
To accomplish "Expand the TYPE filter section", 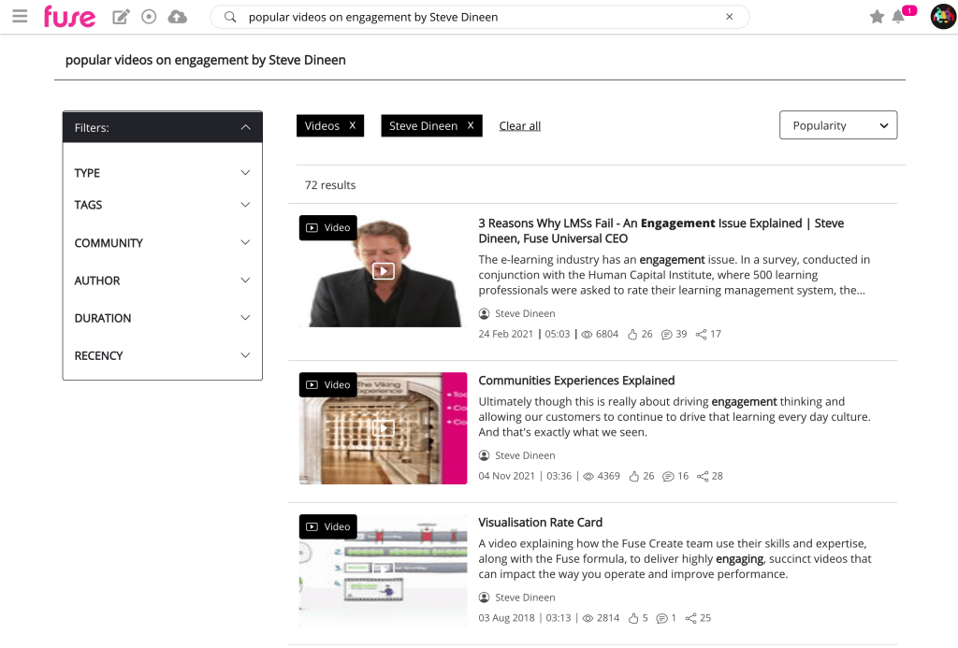I will pyautogui.click(x=245, y=173).
